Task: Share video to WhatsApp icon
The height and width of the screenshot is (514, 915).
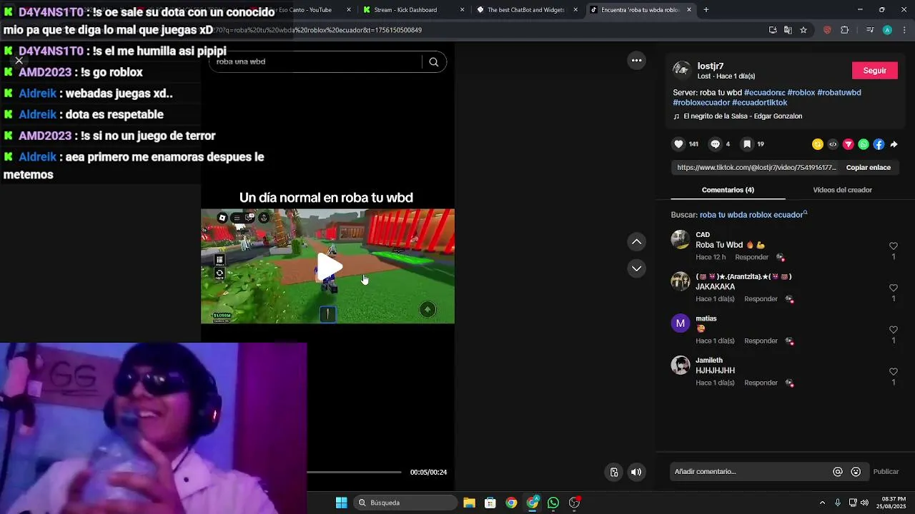Action: click(x=864, y=144)
